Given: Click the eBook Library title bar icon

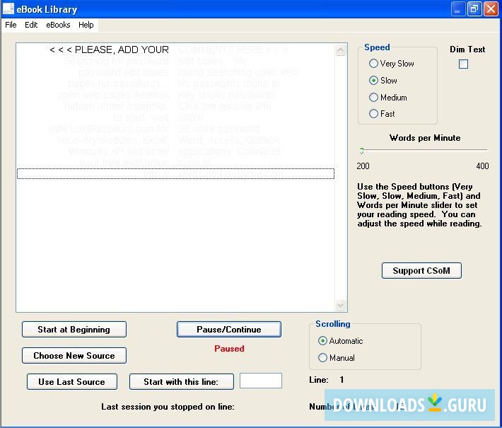Looking at the screenshot, I should 8,9.
